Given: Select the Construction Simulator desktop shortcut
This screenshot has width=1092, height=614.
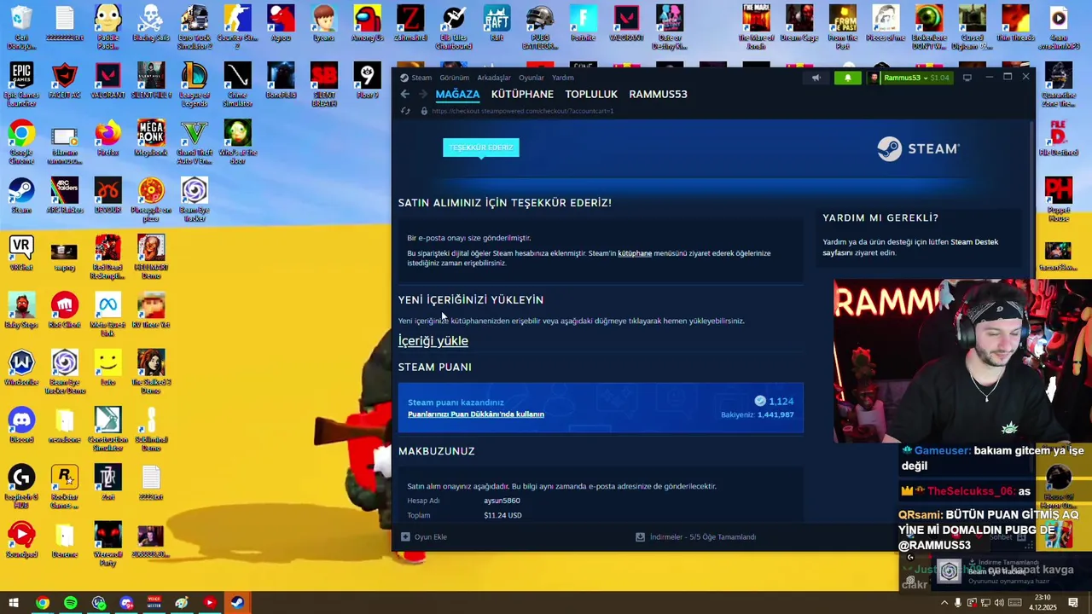Looking at the screenshot, I should [107, 428].
